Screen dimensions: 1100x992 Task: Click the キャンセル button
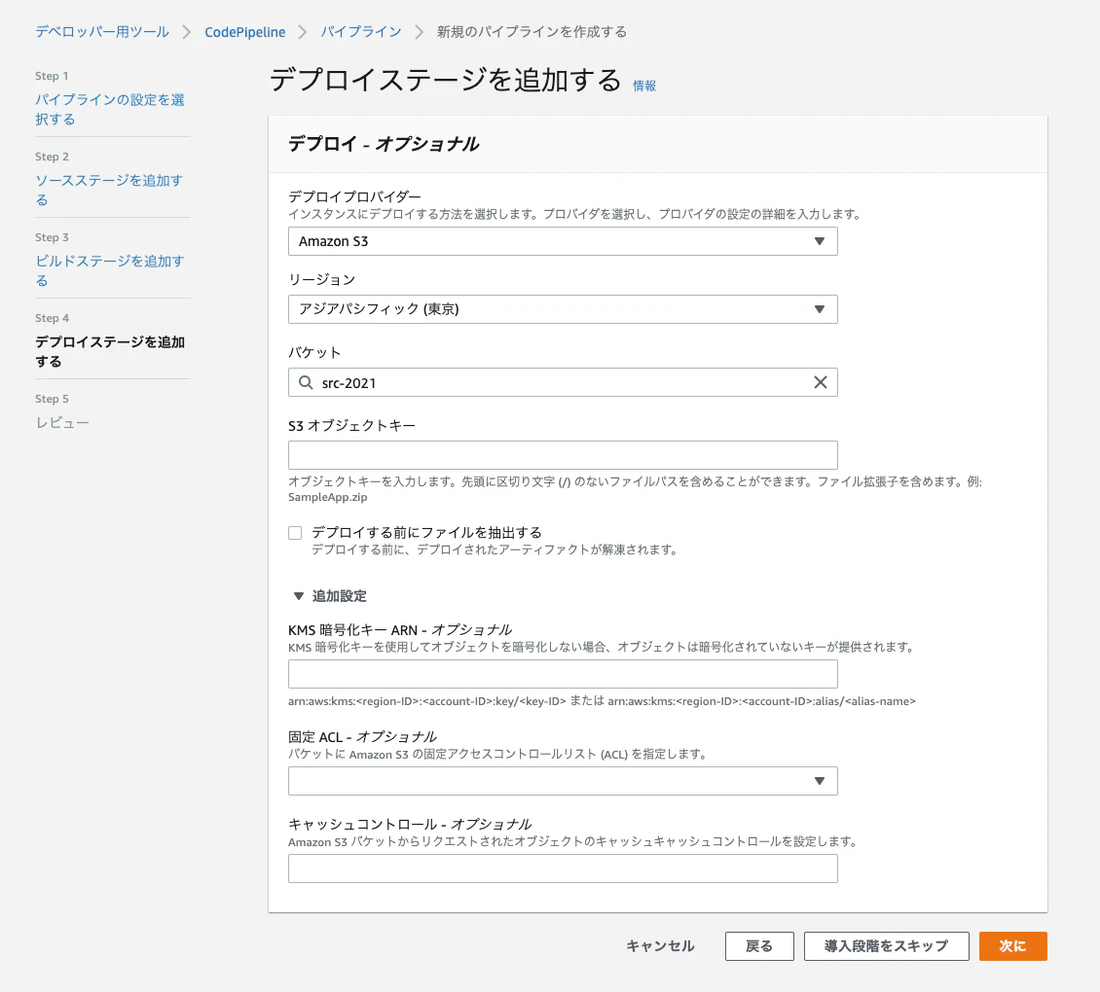[x=660, y=946]
